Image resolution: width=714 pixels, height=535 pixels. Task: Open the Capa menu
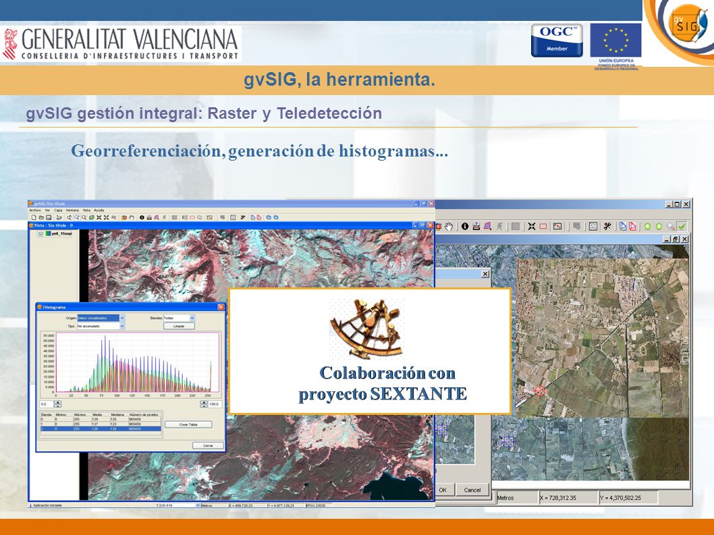pyautogui.click(x=58, y=210)
